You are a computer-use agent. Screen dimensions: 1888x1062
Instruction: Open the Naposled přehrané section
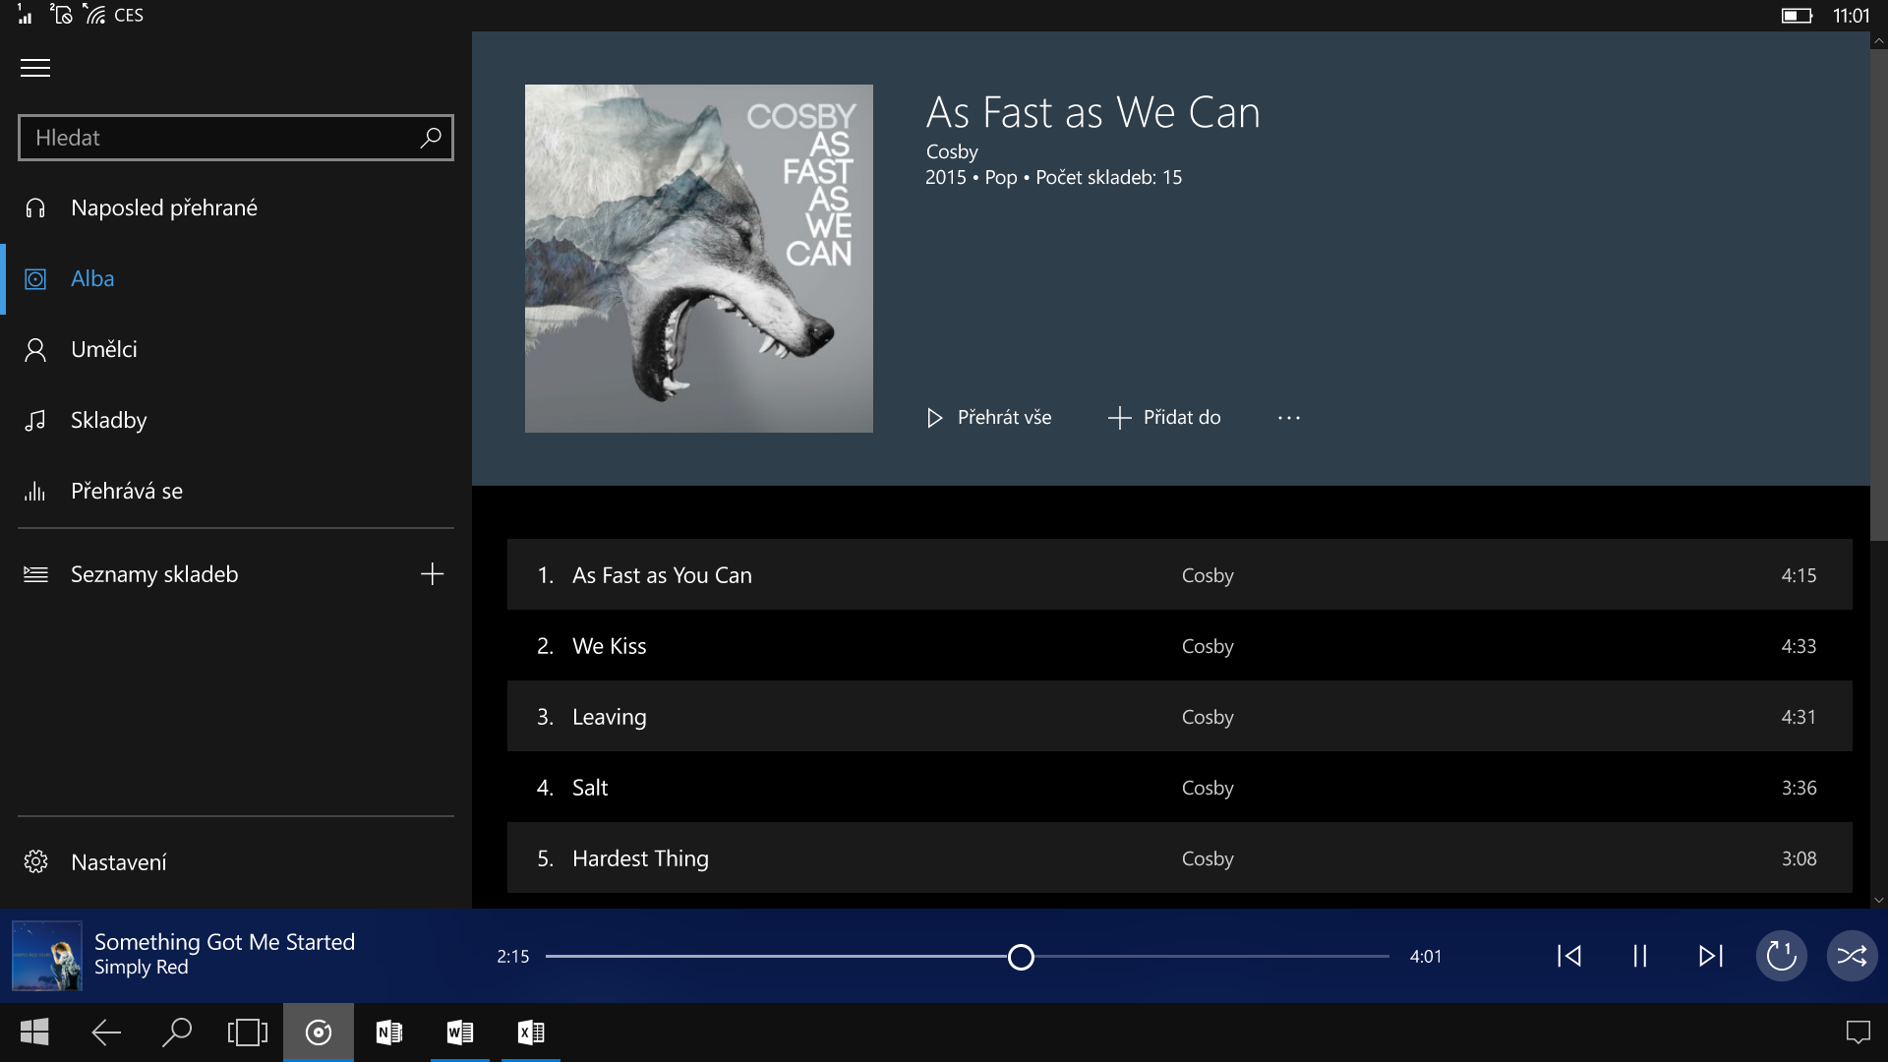pos(164,207)
